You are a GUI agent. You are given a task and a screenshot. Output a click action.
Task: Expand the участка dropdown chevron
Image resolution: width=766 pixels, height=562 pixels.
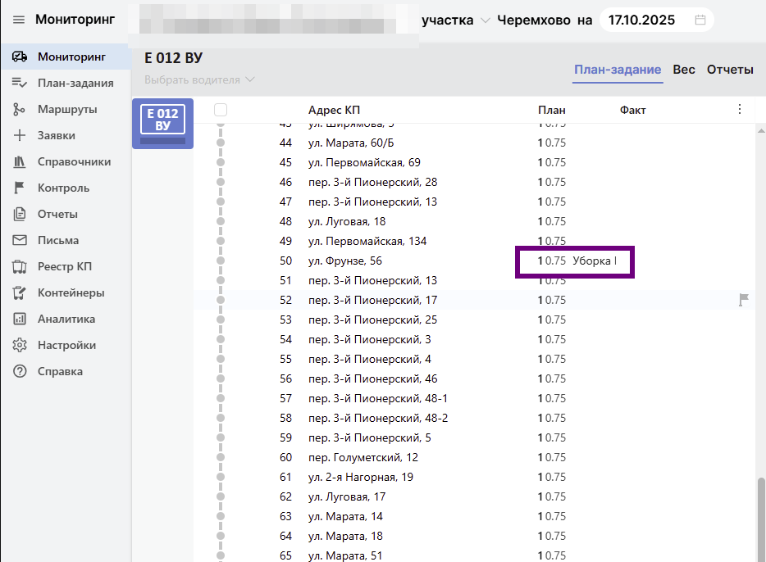pos(486,20)
